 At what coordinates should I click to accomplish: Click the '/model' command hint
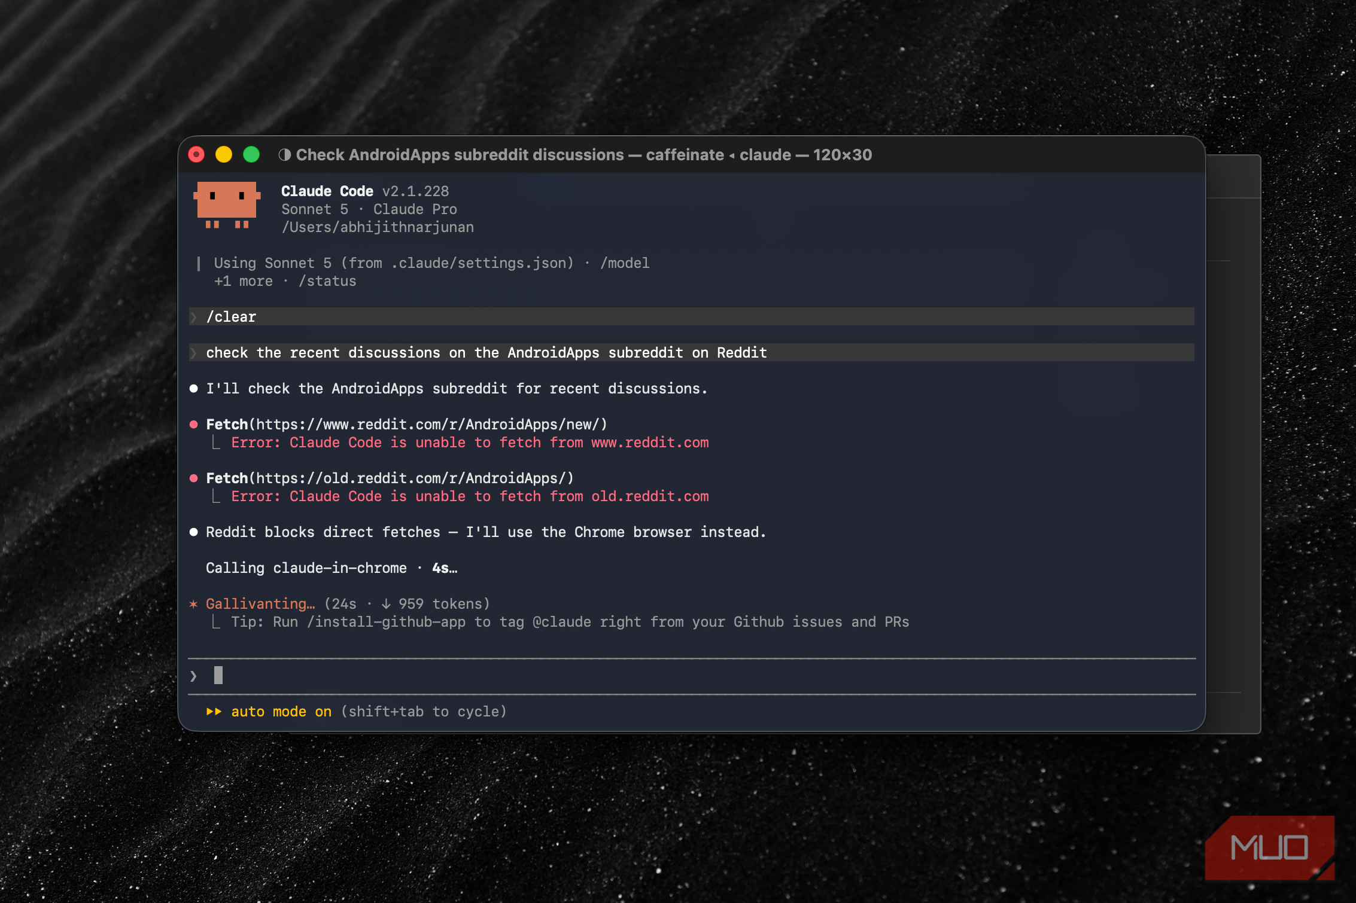click(625, 263)
